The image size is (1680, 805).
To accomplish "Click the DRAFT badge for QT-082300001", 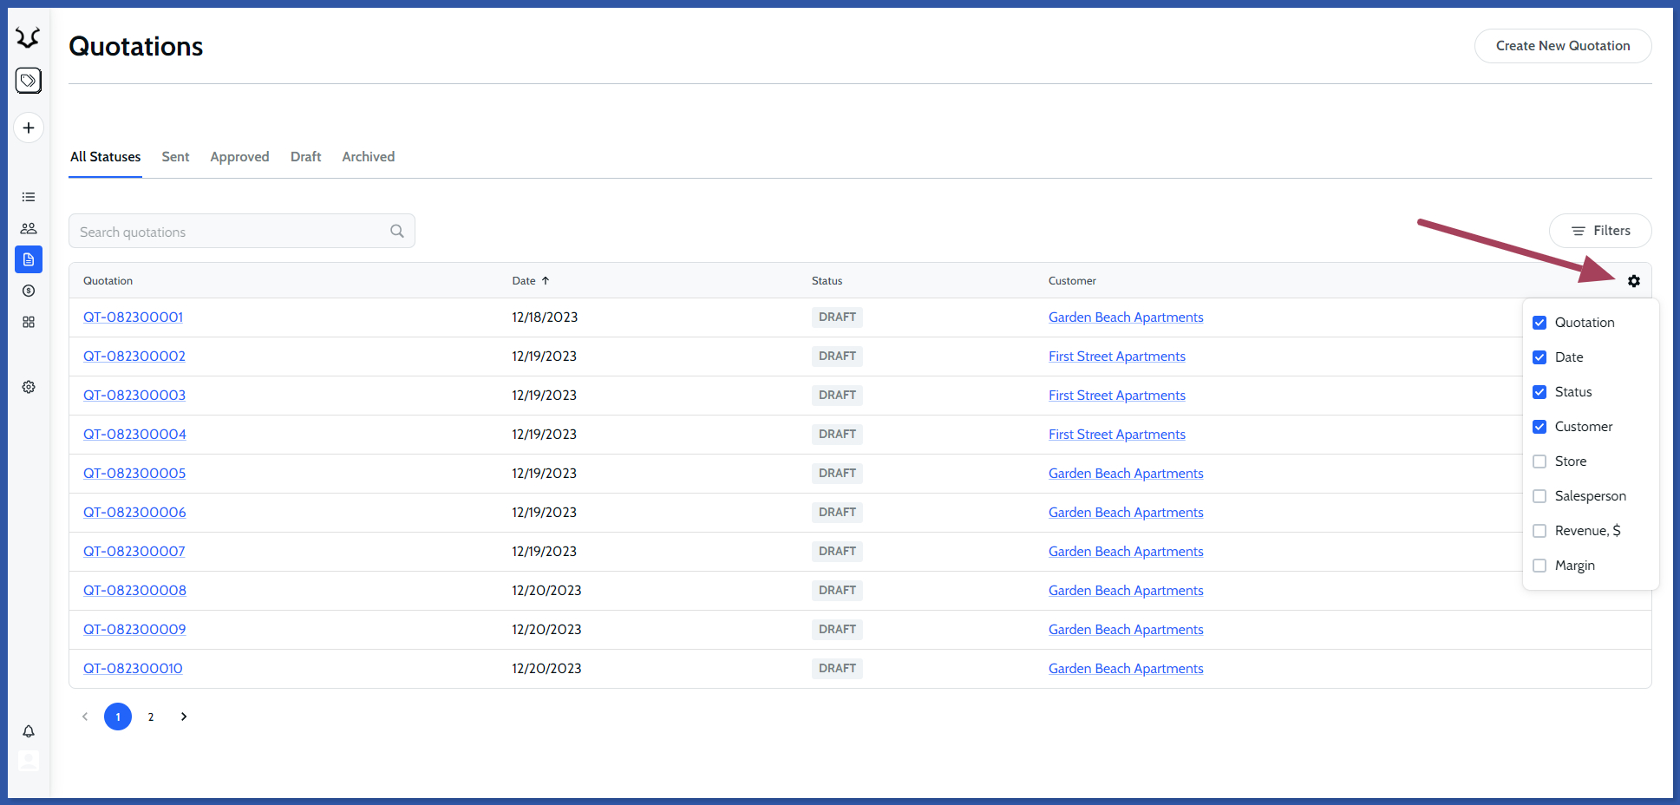I will [x=837, y=317].
